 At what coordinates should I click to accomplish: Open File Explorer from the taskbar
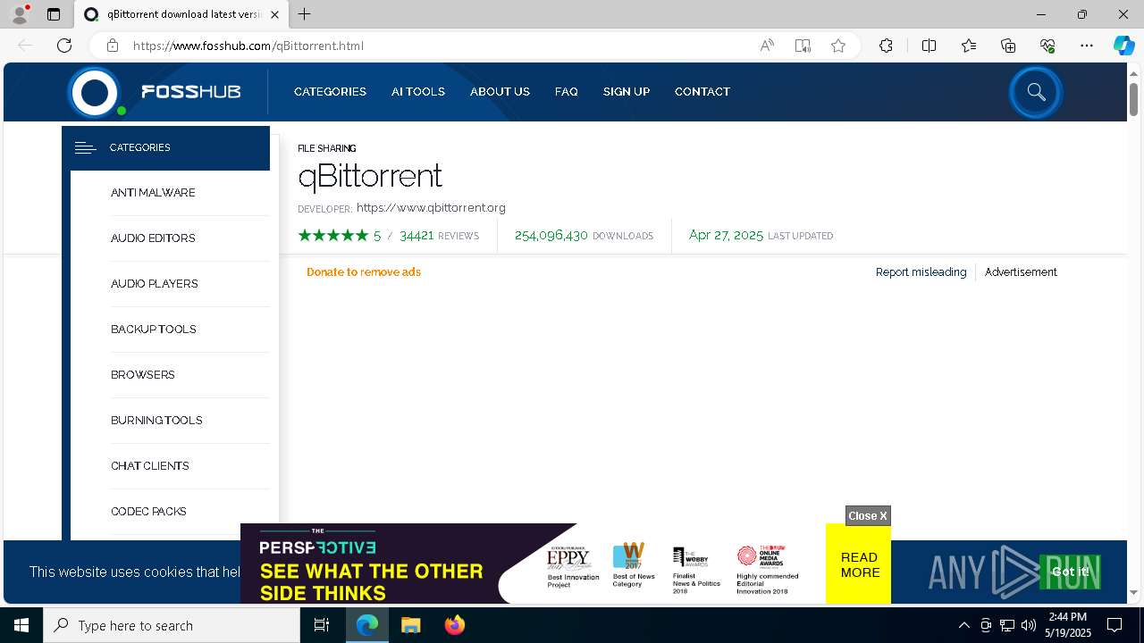point(410,625)
